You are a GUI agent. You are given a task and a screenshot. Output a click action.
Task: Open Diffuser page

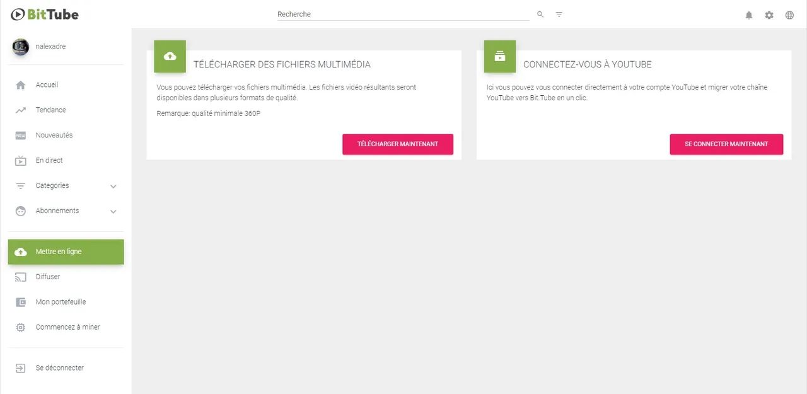point(66,277)
